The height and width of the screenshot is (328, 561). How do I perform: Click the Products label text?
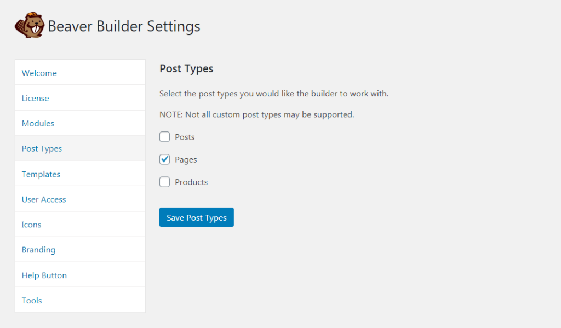tap(191, 182)
